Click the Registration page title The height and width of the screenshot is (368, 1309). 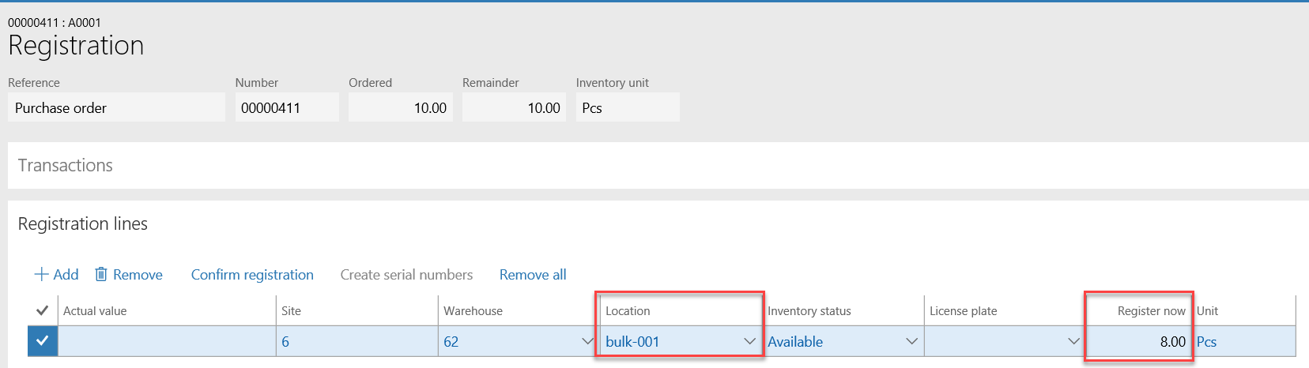point(76,45)
